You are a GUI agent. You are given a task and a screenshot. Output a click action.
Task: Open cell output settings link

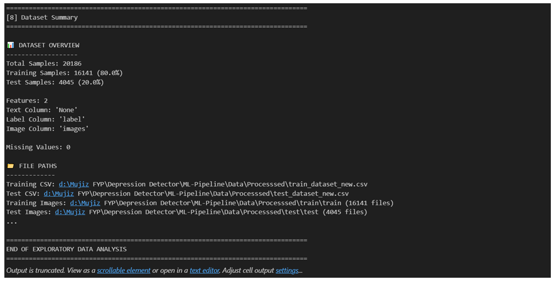[x=287, y=271]
